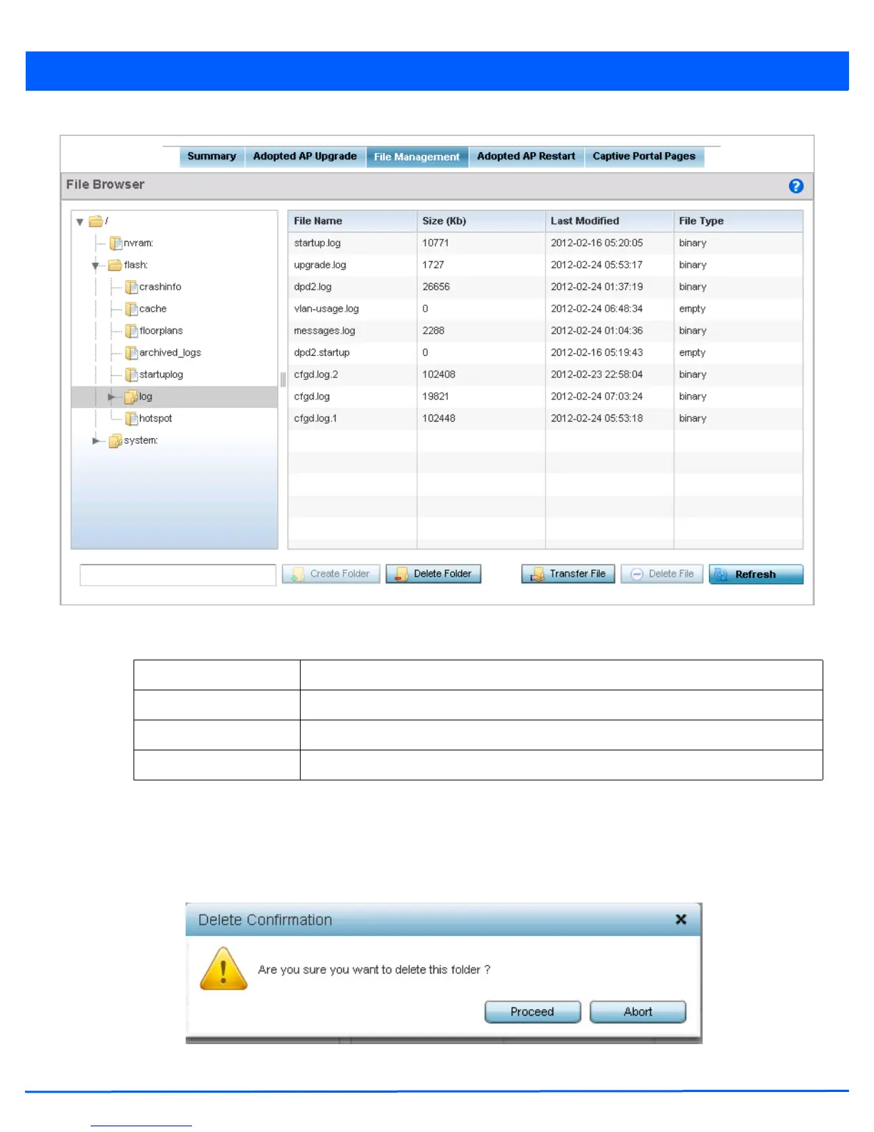Collapse the flash: directory node
This screenshot has height=1132, width=874.
(x=95, y=266)
